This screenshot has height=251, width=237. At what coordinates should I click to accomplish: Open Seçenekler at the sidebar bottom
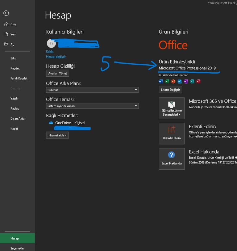[x=17, y=248]
